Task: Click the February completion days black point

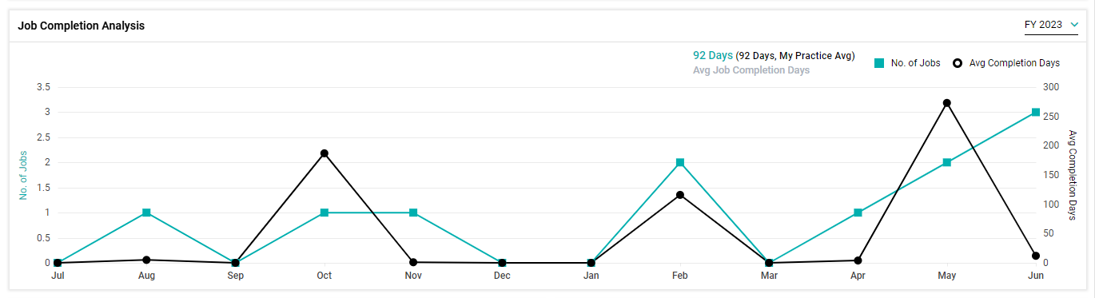Action: (680, 195)
